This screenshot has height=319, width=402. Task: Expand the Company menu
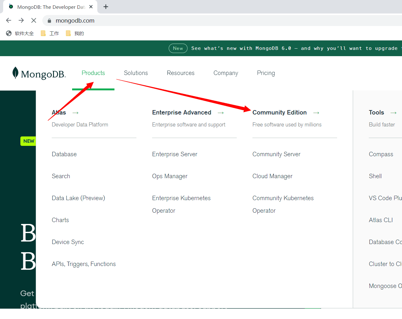click(225, 73)
